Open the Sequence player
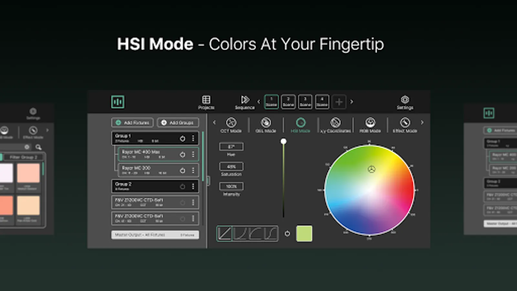 [245, 102]
